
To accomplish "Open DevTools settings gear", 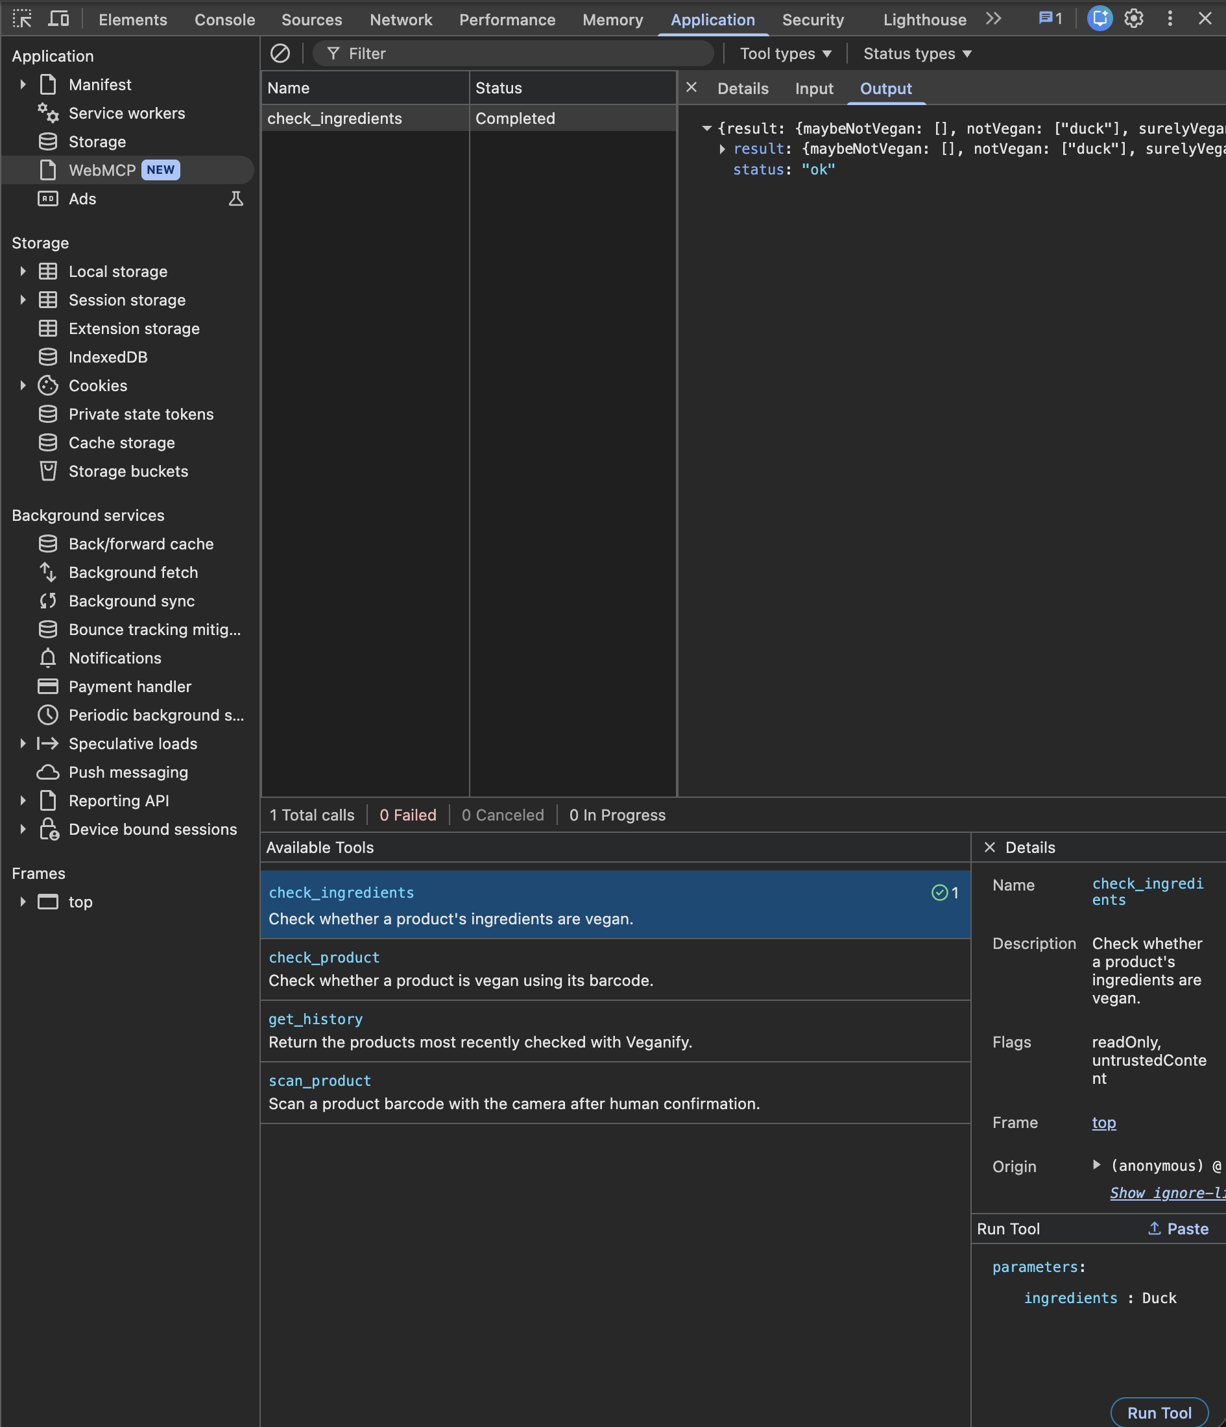I will pos(1134,19).
